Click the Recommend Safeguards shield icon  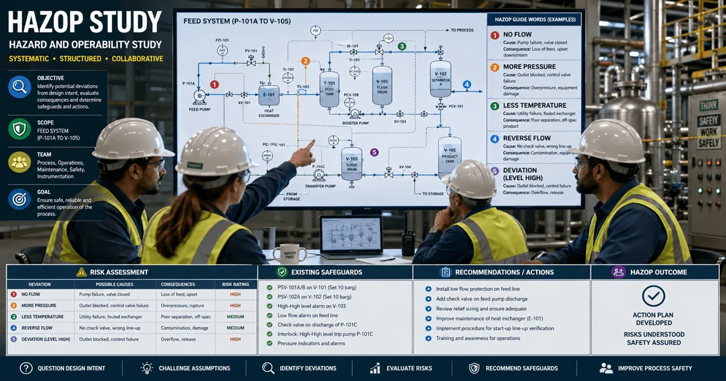[x=474, y=368]
